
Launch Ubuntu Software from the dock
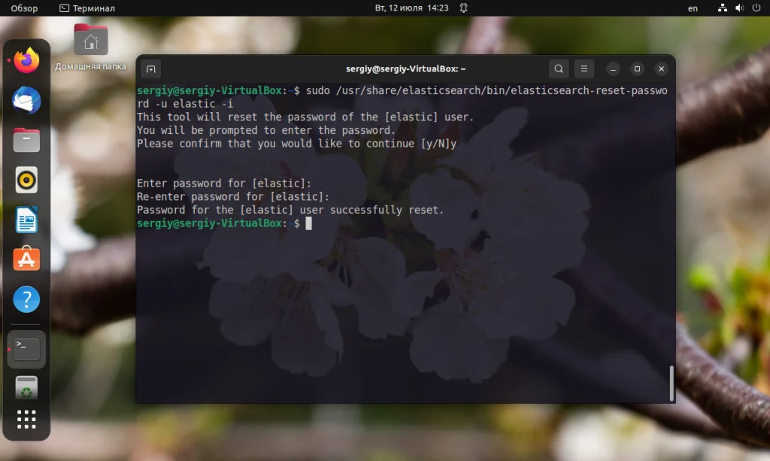26,259
